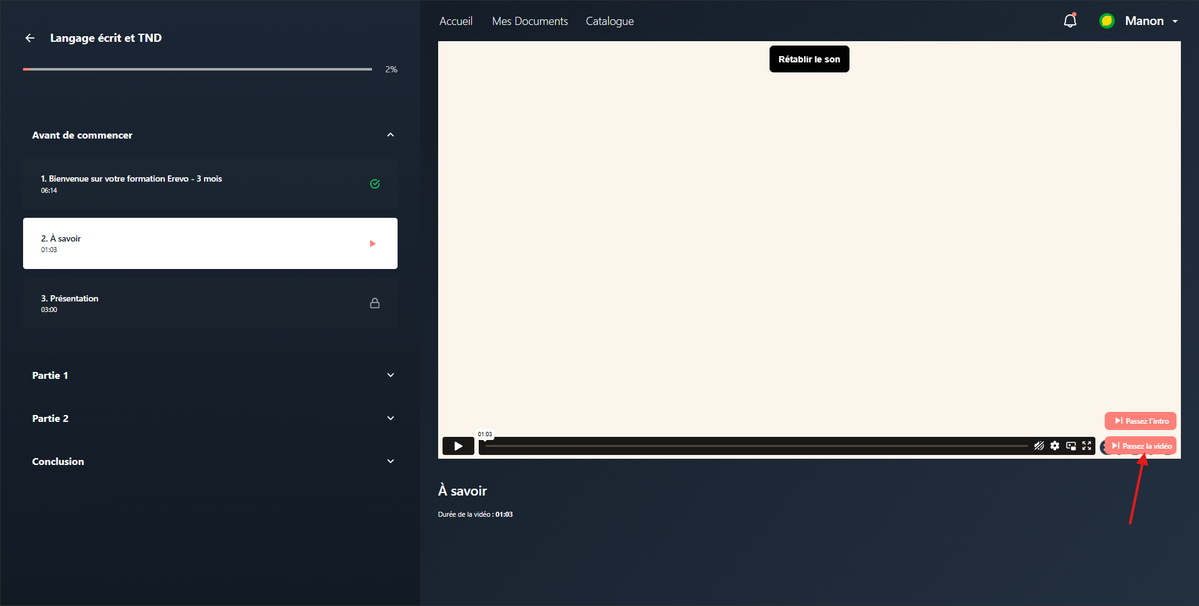Click the Passez l'intro button
1199x606 pixels.
(1140, 421)
